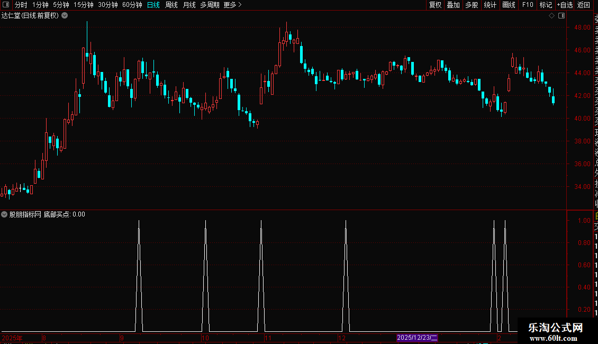
Task: Click the 叠加 overlay button
Action: 454,5
